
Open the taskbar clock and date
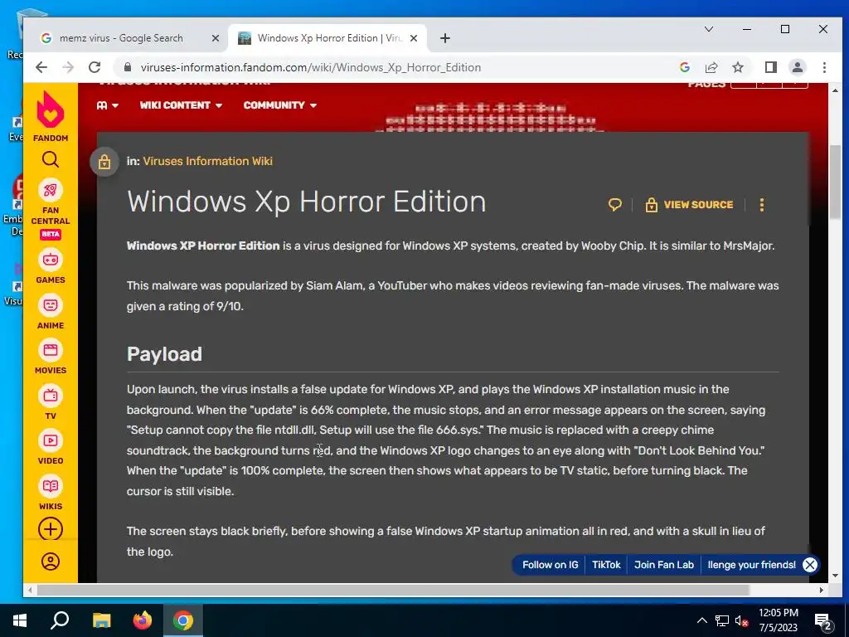pyautogui.click(x=778, y=620)
